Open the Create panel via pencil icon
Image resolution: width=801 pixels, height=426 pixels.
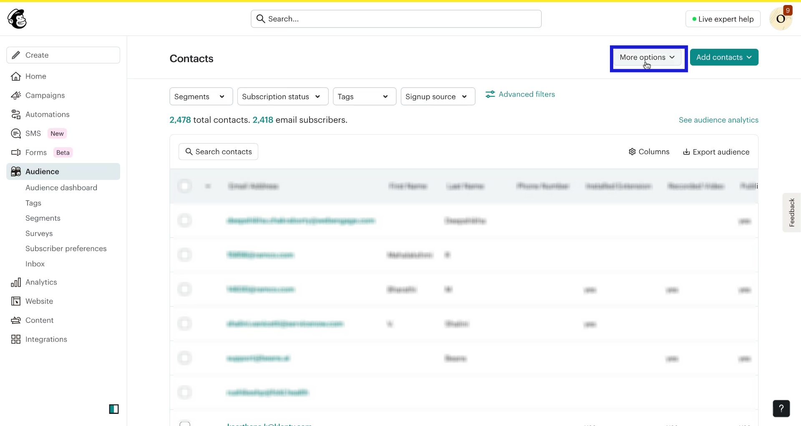[15, 55]
